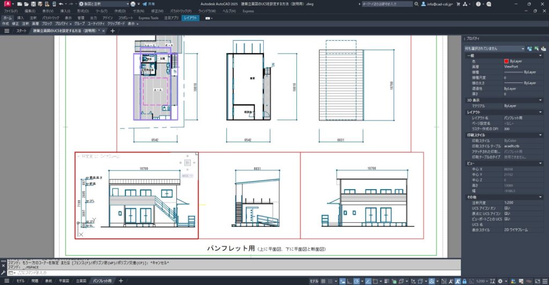Open the AutoCAD application menu (red A)
This screenshot has width=549, height=285.
click(x=8, y=4)
